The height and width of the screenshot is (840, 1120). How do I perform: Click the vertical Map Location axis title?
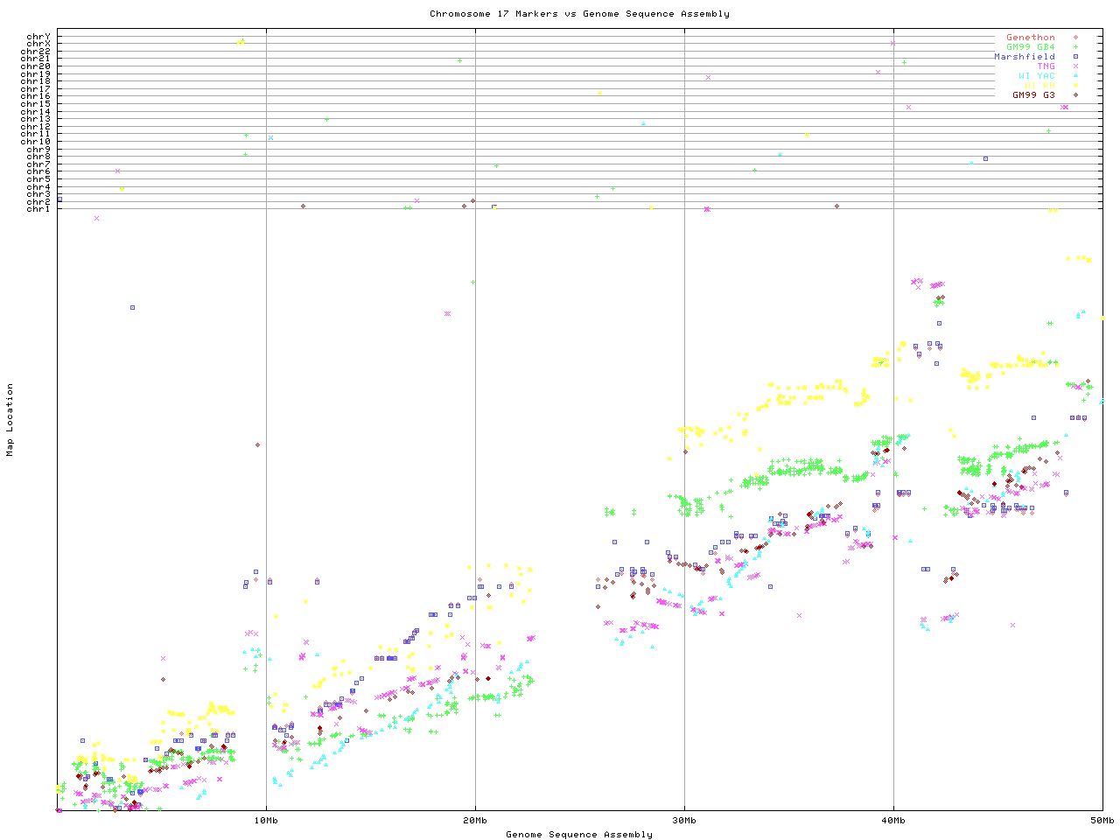tap(10, 420)
